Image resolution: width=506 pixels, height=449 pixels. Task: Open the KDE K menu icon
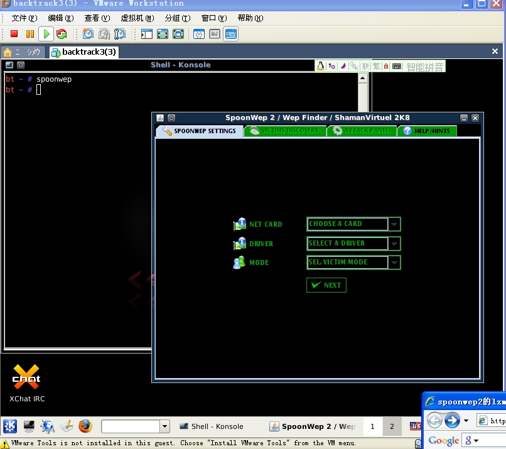click(10, 426)
